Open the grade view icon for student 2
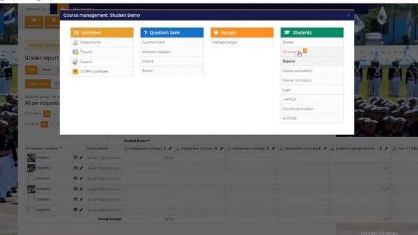Screen dimensions: 418x235 [x=76, y=168]
